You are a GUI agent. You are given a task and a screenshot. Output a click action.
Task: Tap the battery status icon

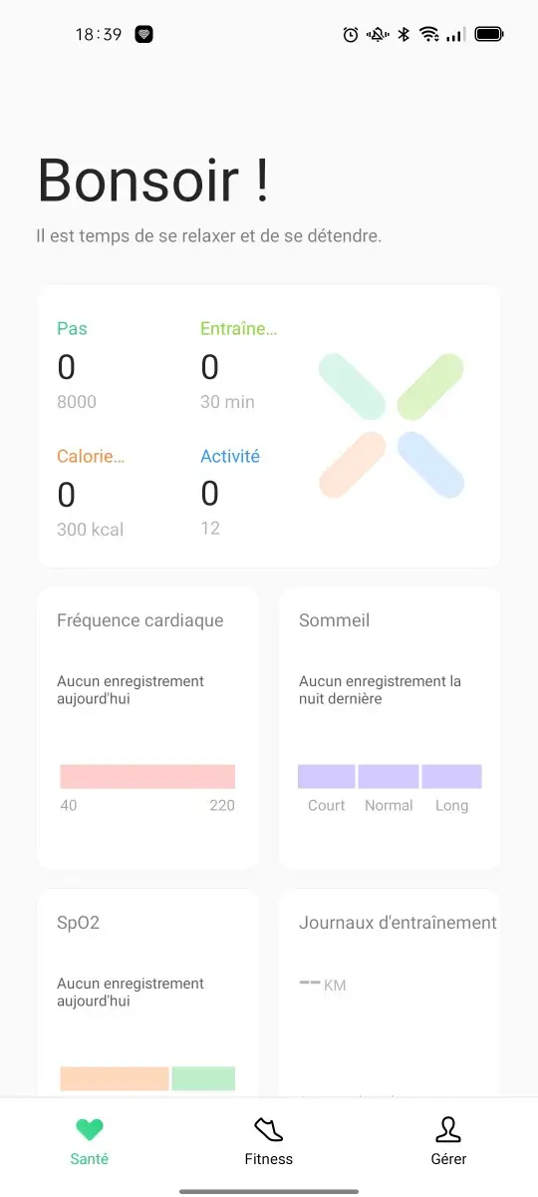[x=489, y=34]
